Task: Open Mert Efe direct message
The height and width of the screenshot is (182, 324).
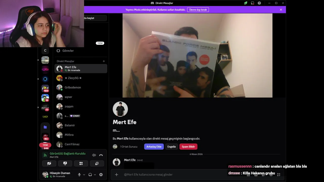Action: pos(81,69)
